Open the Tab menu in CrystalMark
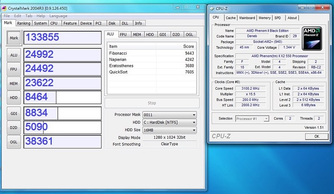 coord(29,16)
